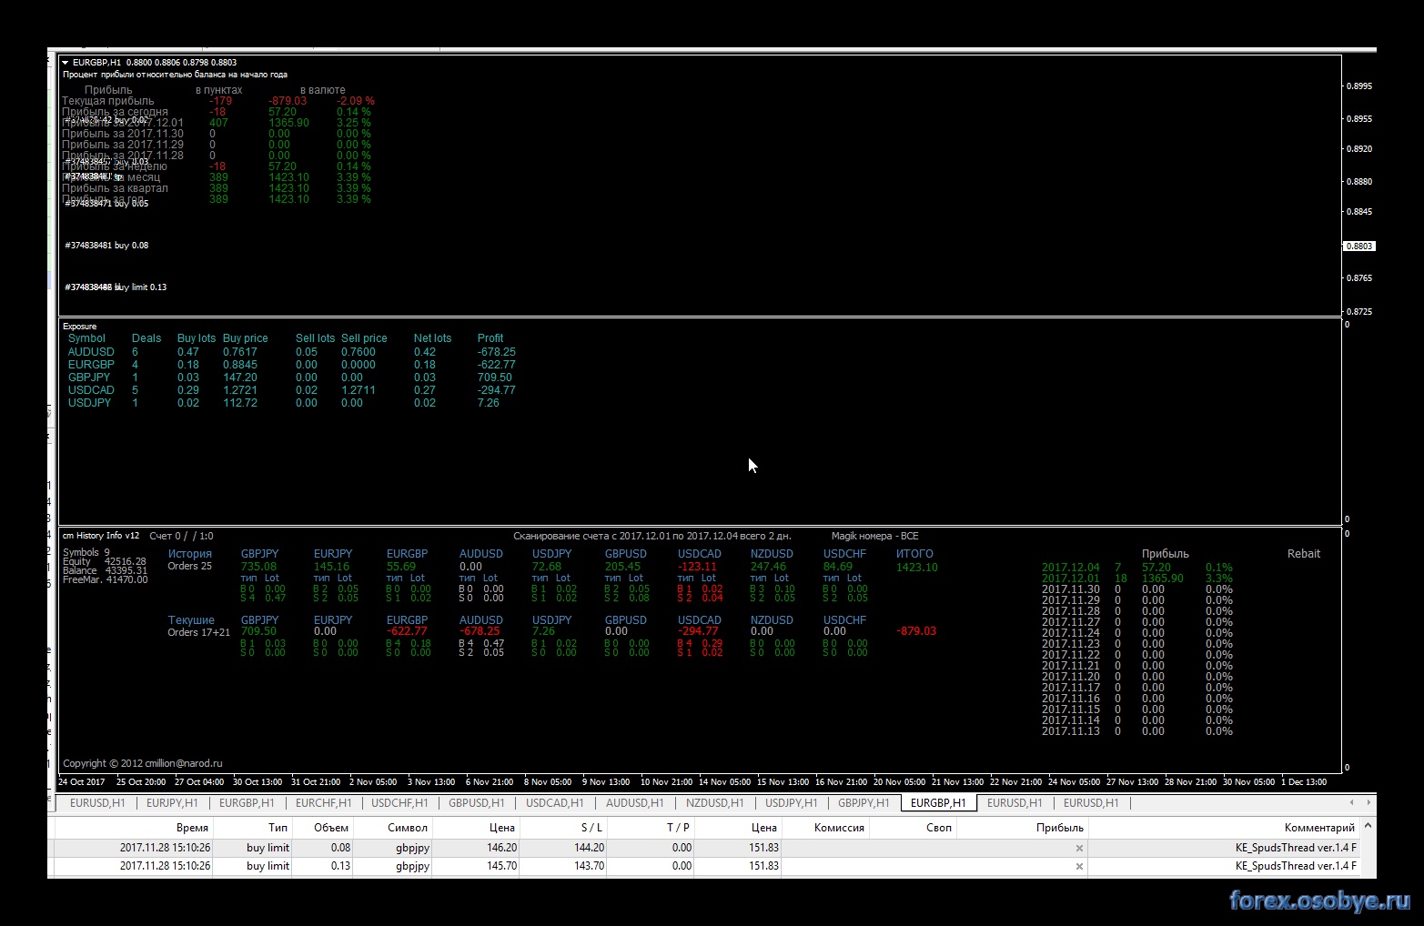Select the GBPJPY,H1 chart tab
The height and width of the screenshot is (926, 1424).
click(863, 803)
